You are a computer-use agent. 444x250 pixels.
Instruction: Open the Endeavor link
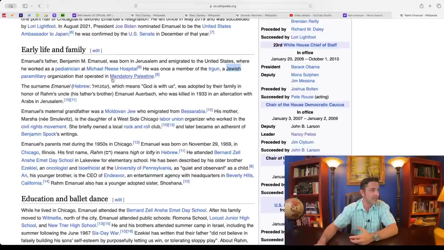(x=114, y=176)
